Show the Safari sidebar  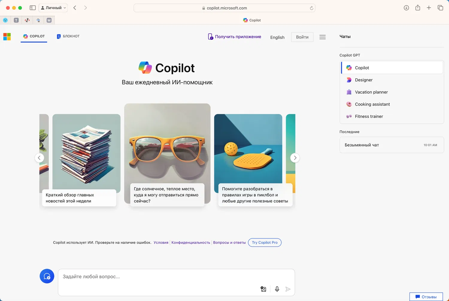click(33, 8)
